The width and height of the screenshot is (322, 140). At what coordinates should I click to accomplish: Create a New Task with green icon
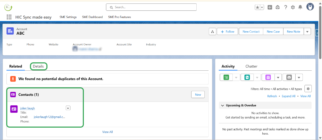tap(226, 77)
